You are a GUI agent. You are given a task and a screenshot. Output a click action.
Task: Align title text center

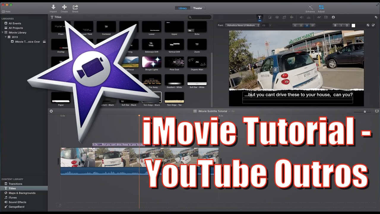pyautogui.click(x=301, y=26)
